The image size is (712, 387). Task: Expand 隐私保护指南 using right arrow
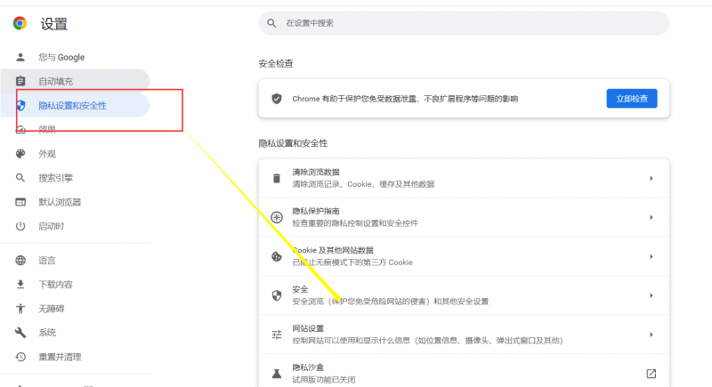coord(651,217)
